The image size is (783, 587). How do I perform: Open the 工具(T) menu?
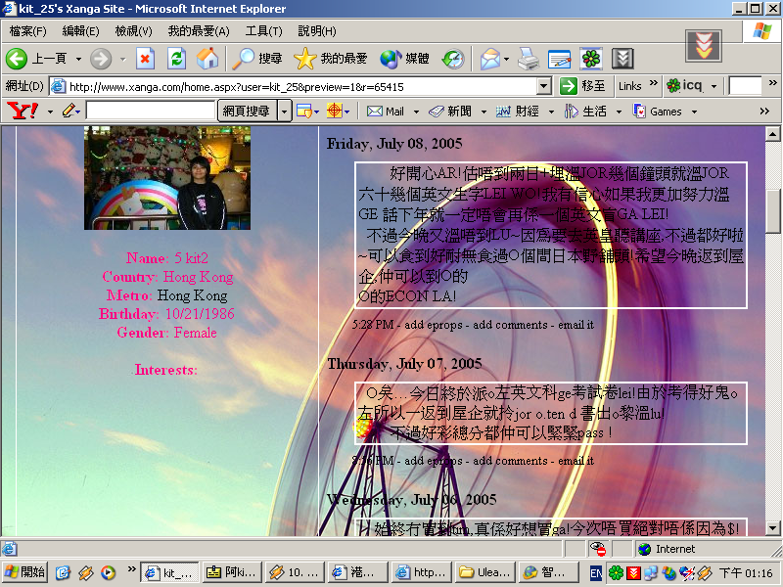pyautogui.click(x=263, y=31)
